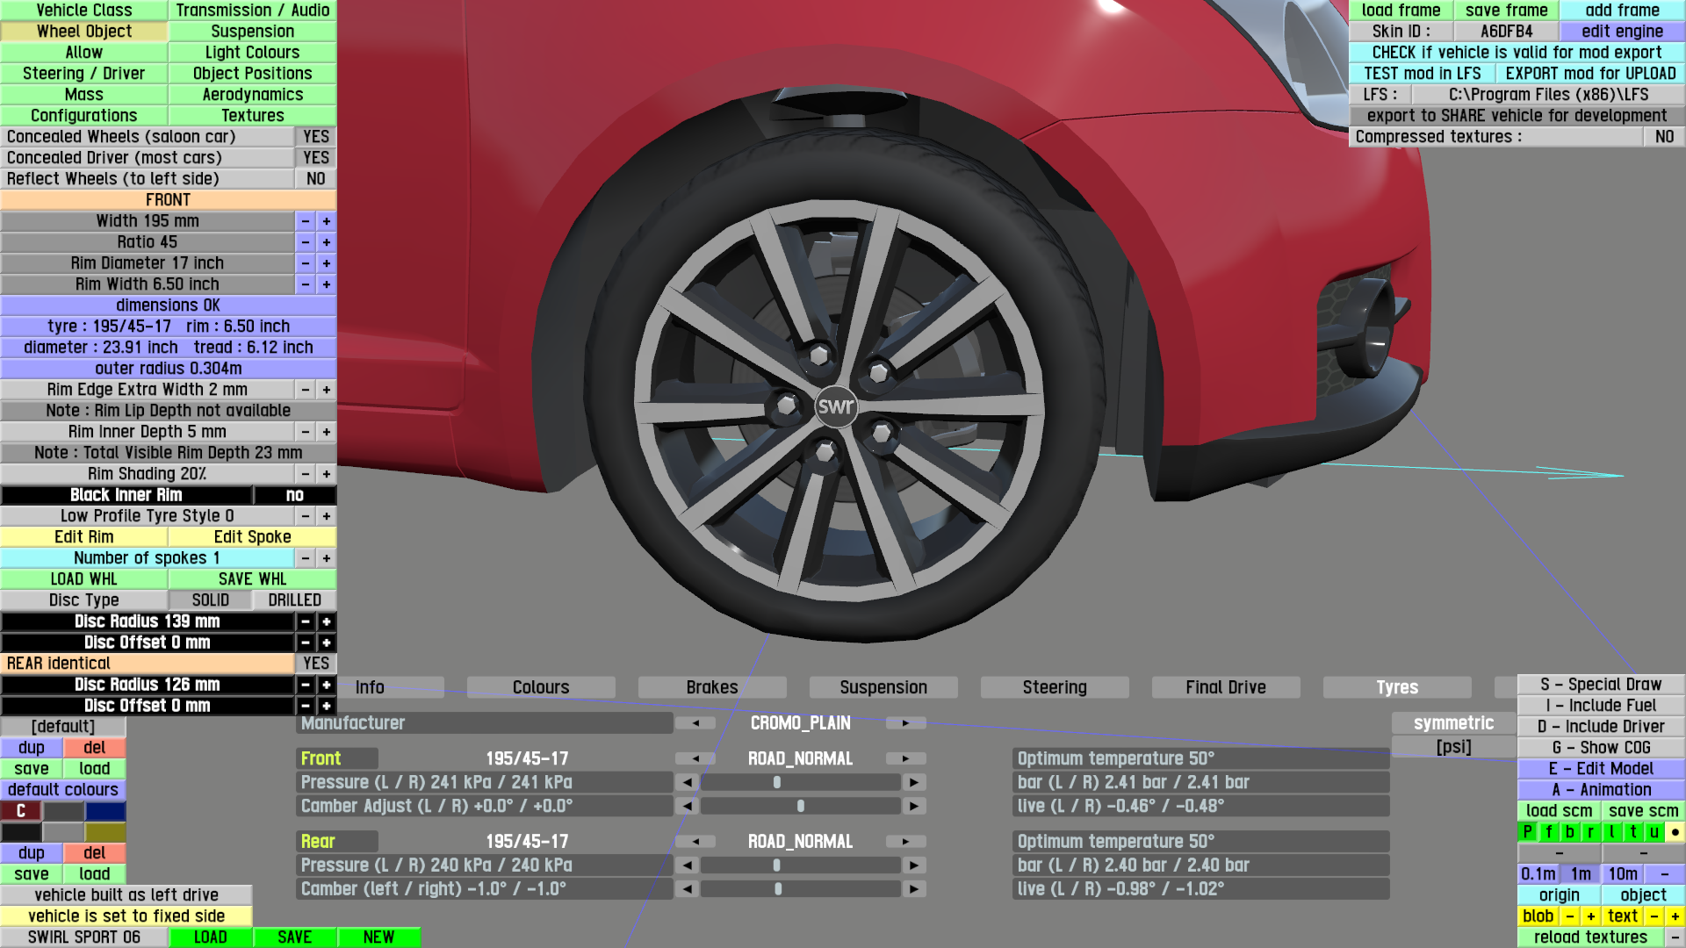Cycle previous manufacturer with left arrow
Screen dimensions: 1686x948
pyautogui.click(x=696, y=723)
